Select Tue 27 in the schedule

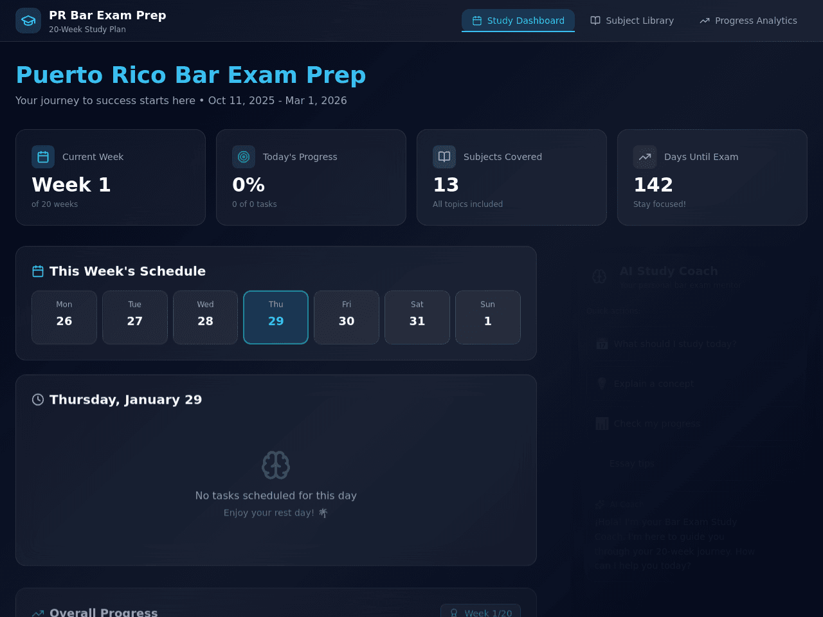[x=135, y=317]
